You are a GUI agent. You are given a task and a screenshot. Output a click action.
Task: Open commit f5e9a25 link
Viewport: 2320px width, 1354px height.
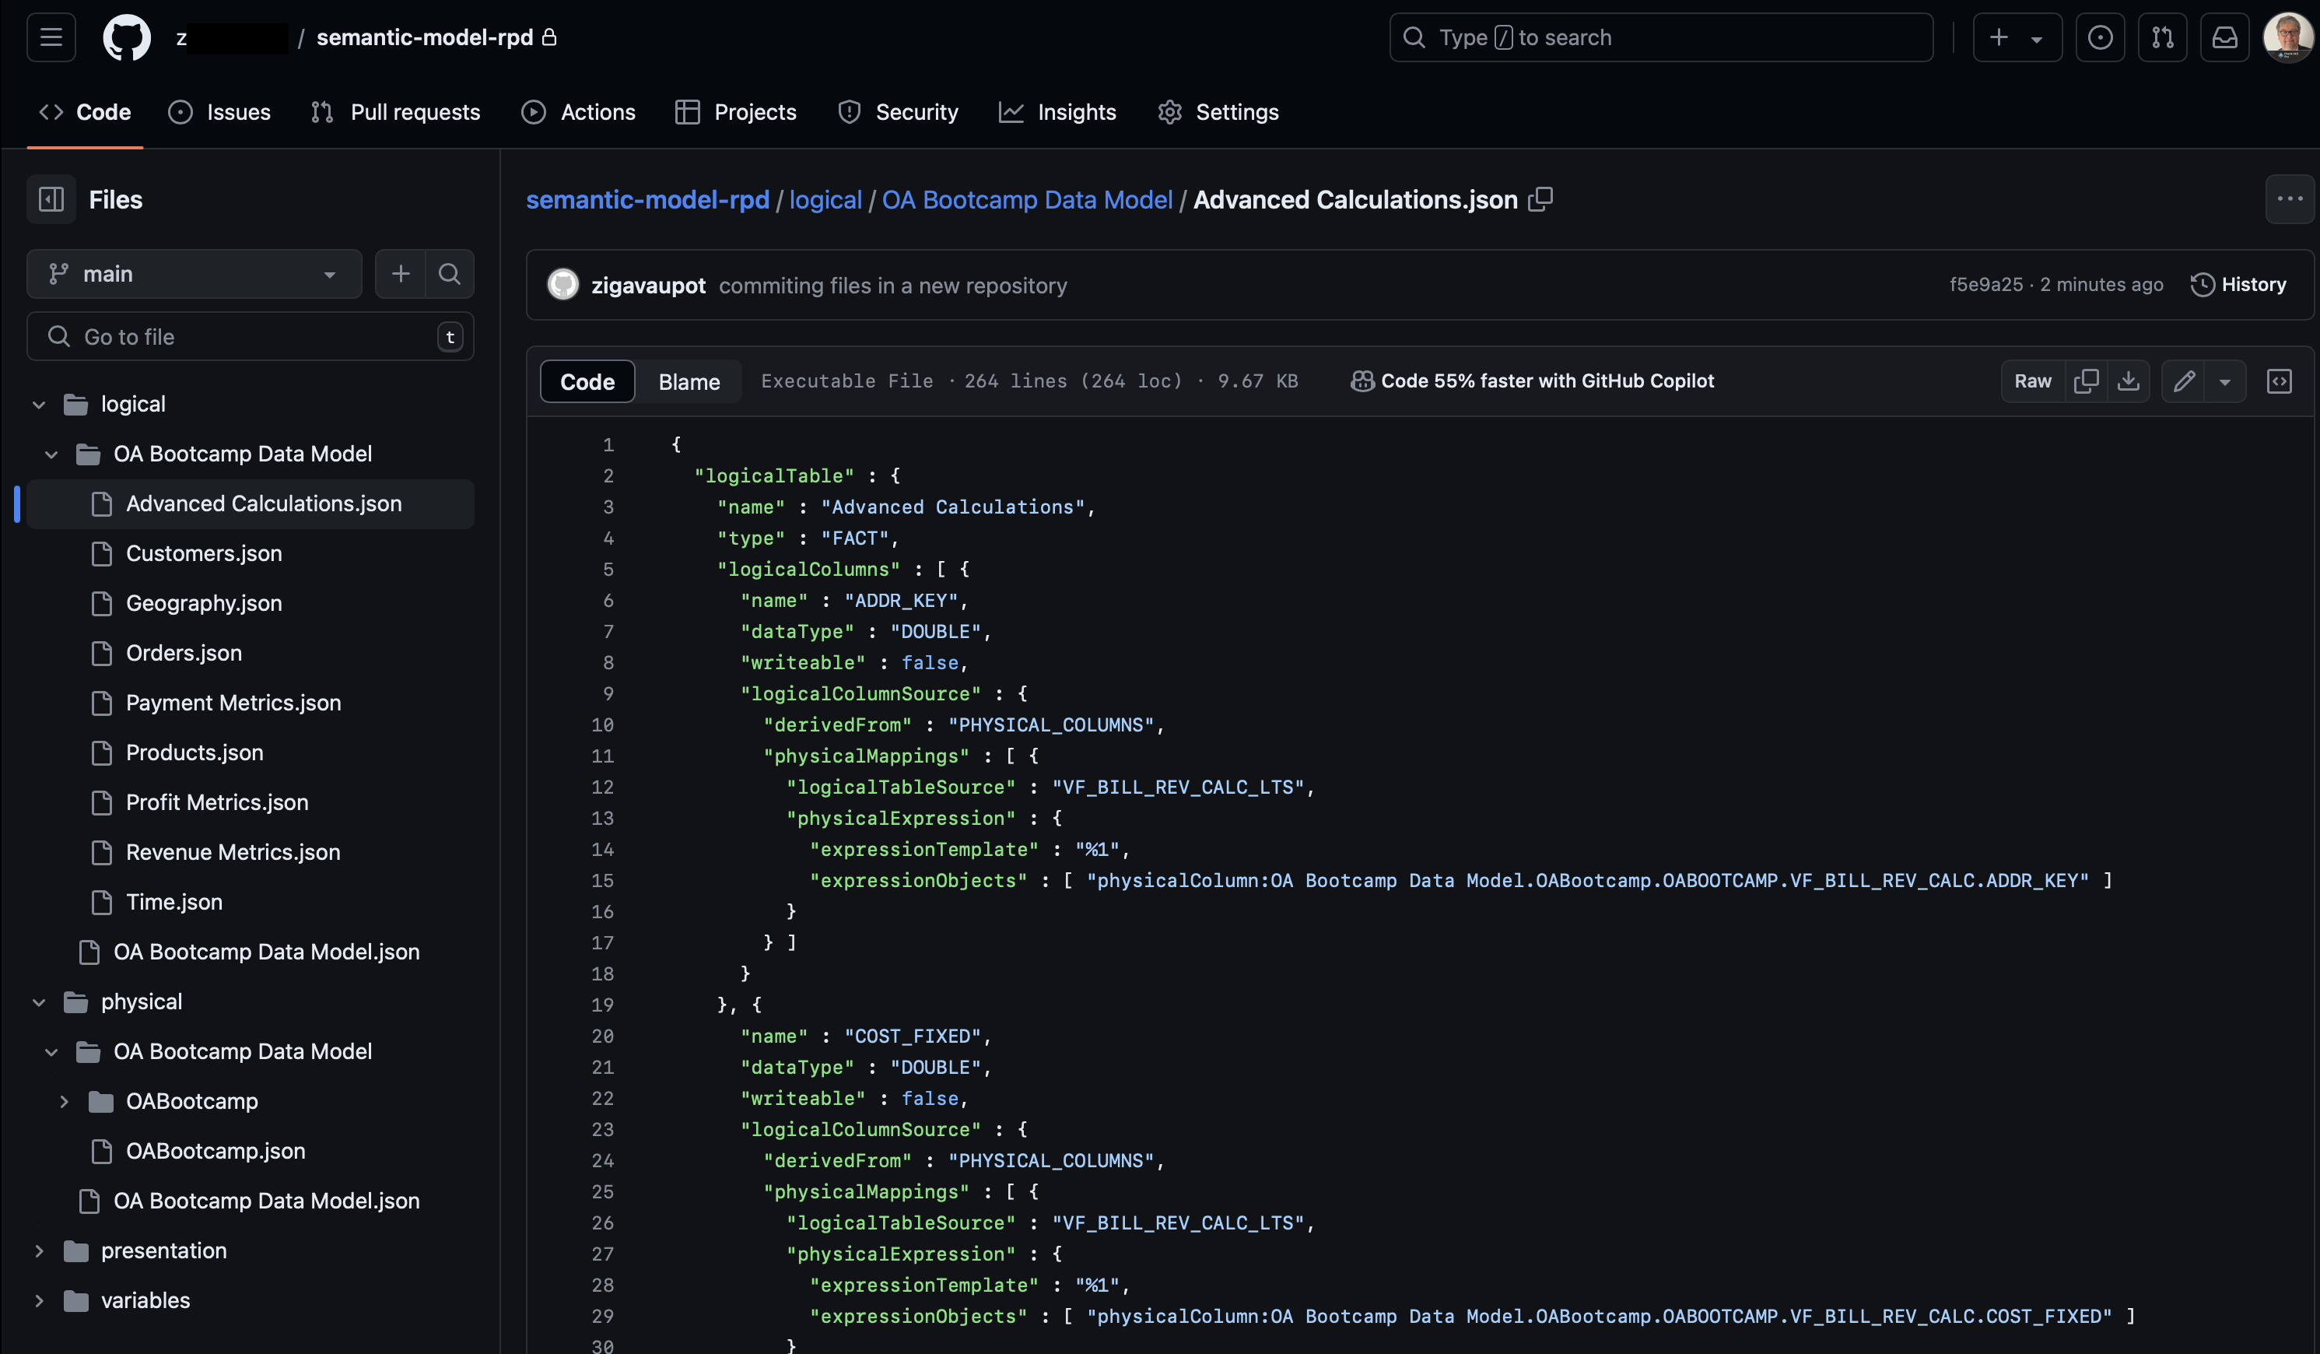point(1985,285)
